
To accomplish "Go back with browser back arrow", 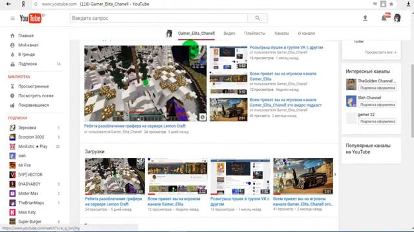I will pyautogui.click(x=8, y=4).
